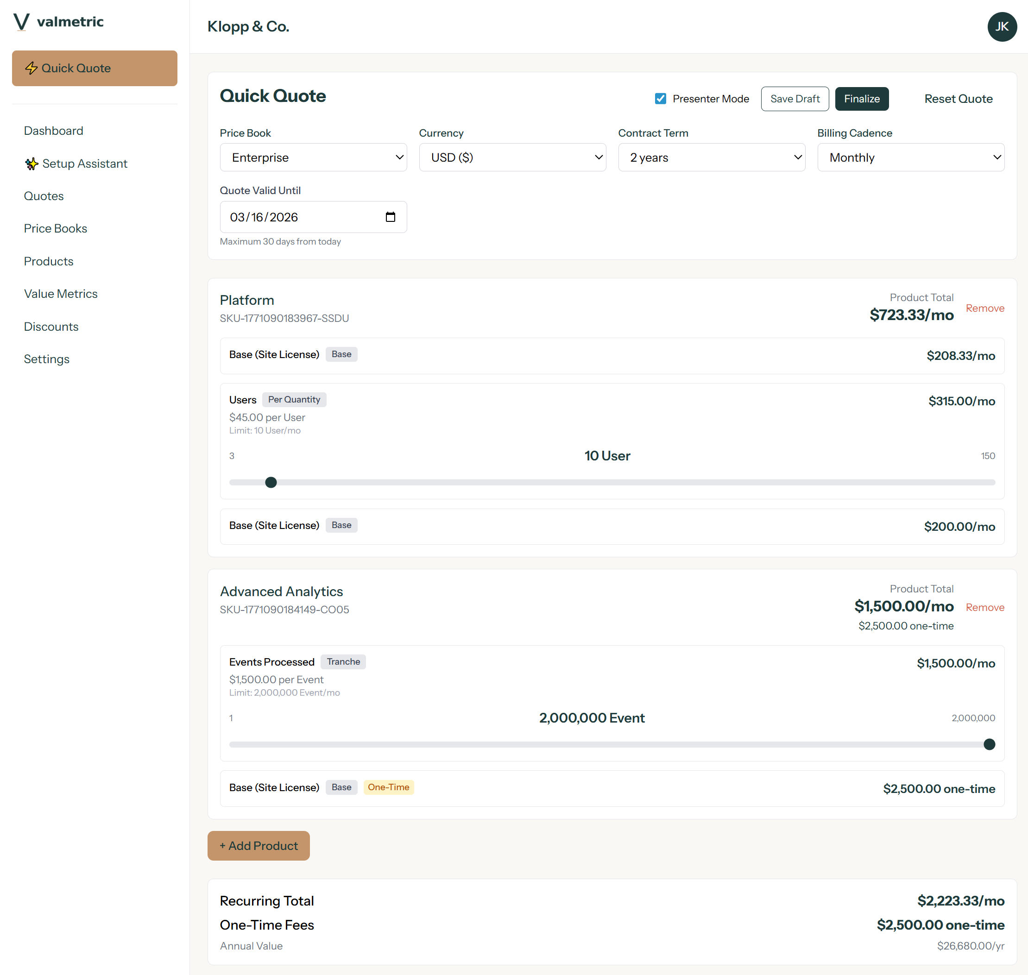This screenshot has height=975, width=1028.
Task: Open the JK user avatar
Action: pyautogui.click(x=1002, y=26)
